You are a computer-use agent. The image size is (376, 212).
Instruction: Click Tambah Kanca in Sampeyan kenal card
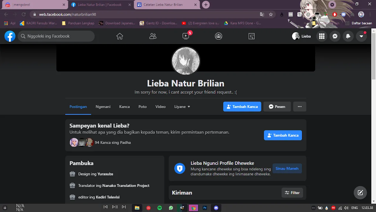(283, 135)
